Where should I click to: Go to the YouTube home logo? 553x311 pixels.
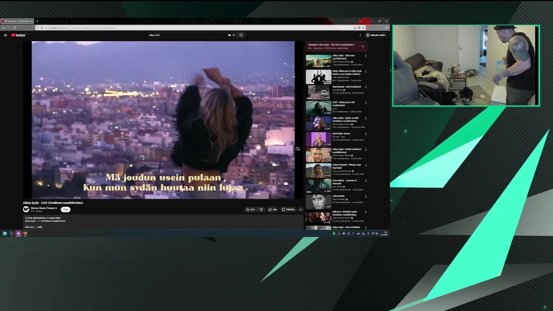tap(19, 35)
